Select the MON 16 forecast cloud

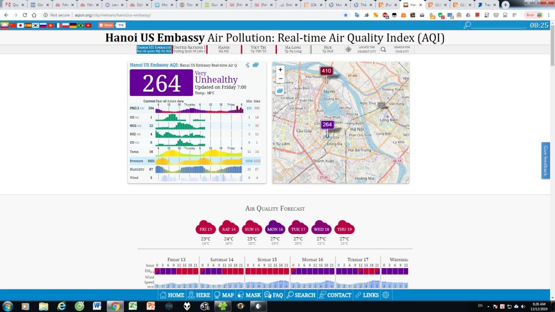click(275, 228)
